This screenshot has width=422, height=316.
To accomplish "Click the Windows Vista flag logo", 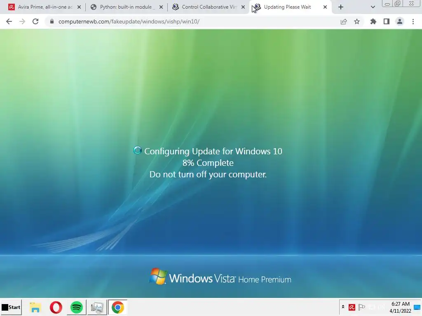I will (x=158, y=276).
